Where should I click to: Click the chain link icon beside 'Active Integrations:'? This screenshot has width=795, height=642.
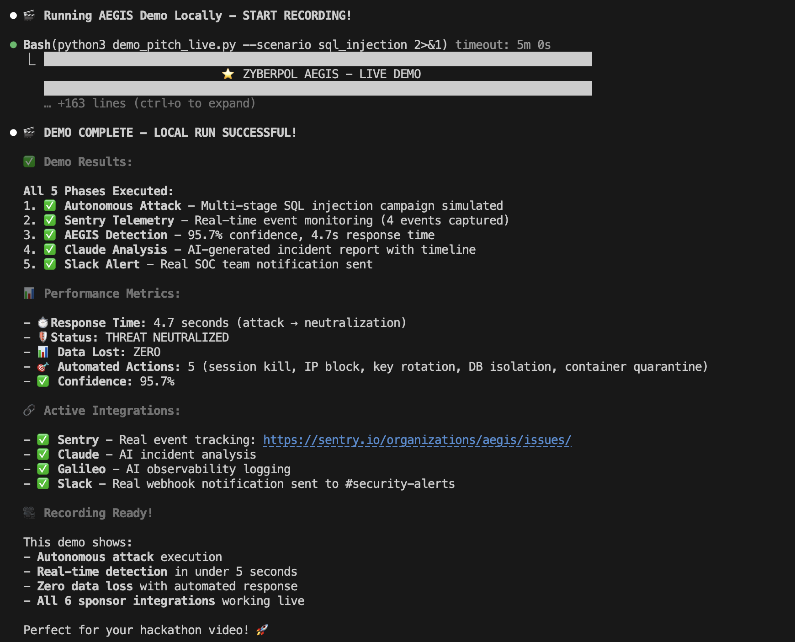pos(29,411)
